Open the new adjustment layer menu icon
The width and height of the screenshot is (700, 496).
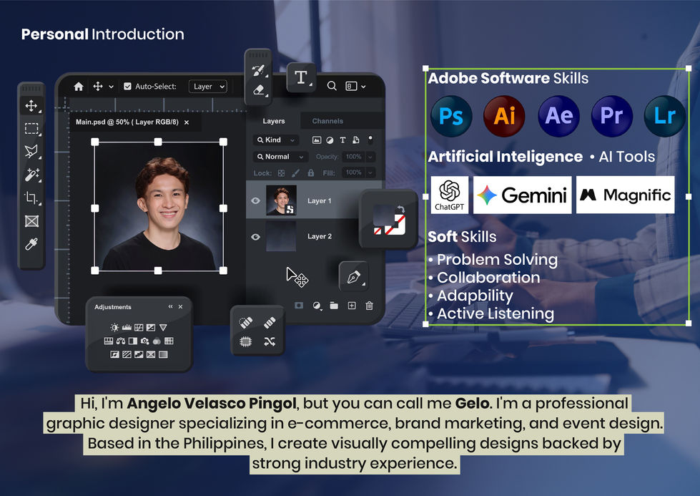click(x=317, y=306)
